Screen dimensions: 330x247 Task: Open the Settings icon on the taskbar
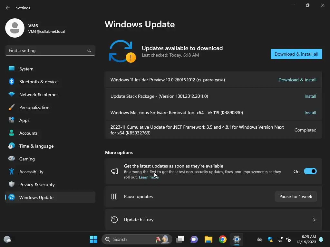coord(237,239)
